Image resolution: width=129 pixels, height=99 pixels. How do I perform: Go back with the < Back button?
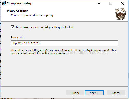point(75,93)
